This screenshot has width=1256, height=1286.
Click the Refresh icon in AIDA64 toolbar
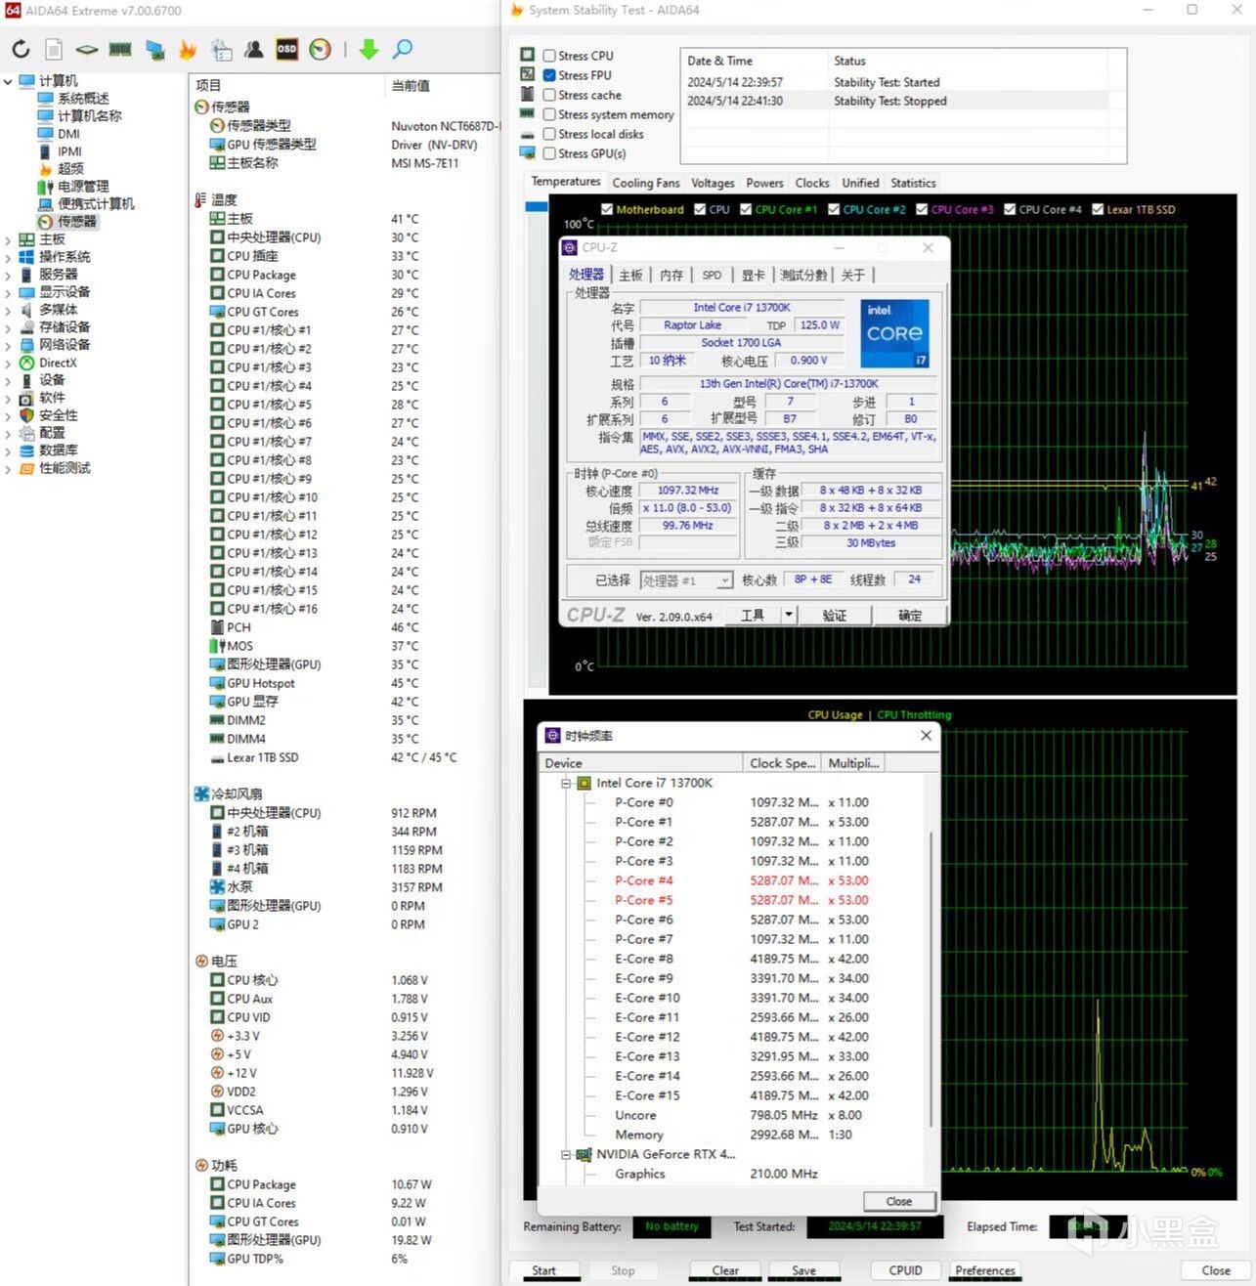point(22,49)
